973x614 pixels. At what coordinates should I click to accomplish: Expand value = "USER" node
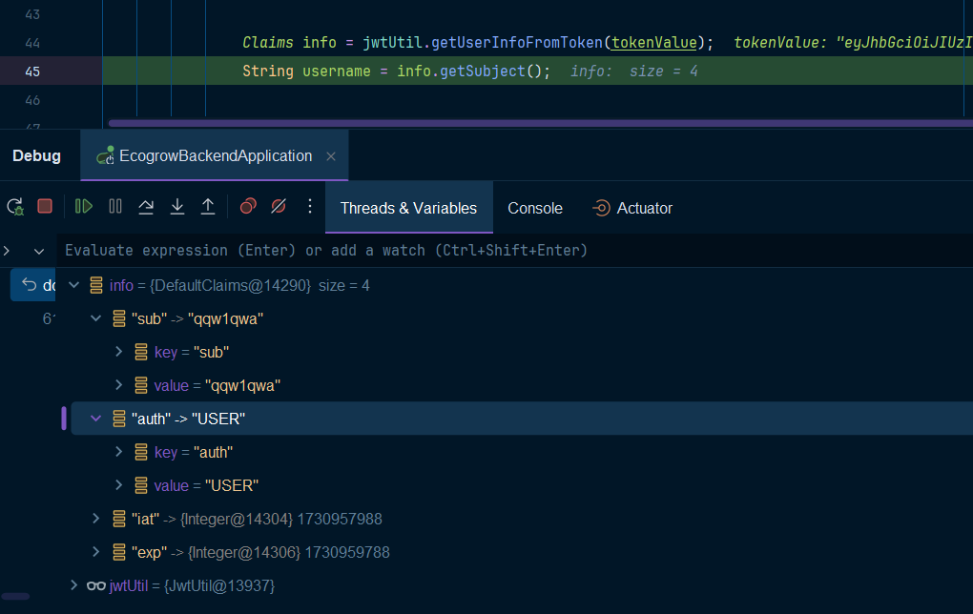[x=118, y=485]
